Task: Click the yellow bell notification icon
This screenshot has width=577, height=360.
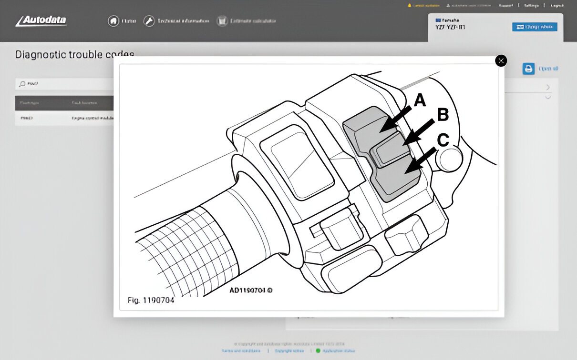Action: 409,6
